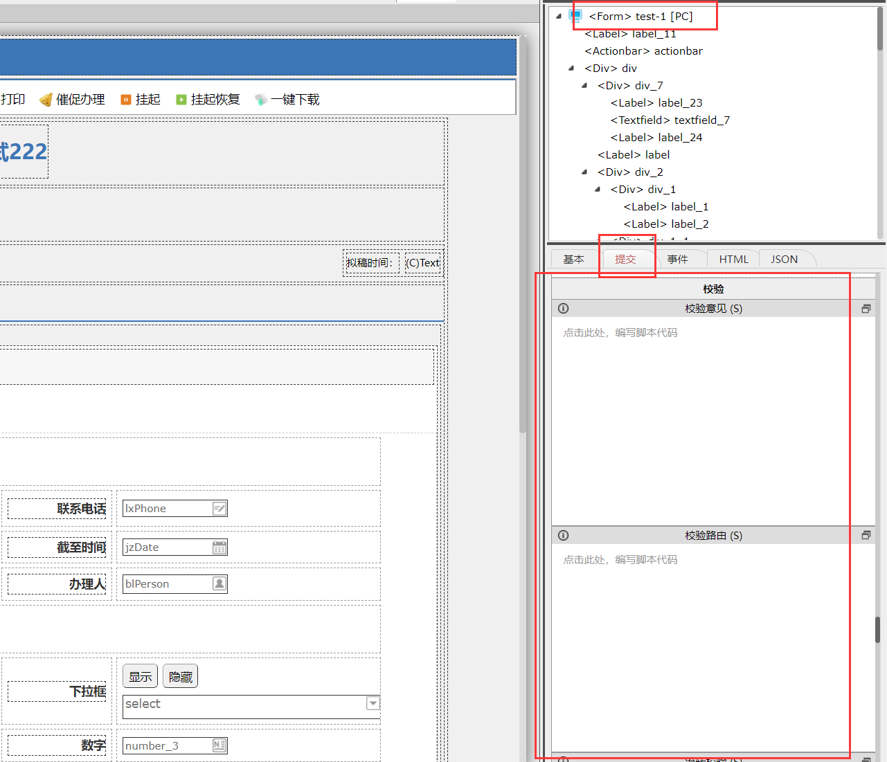Select <Actionbar> actionbar in tree
The image size is (887, 762).
click(x=643, y=51)
